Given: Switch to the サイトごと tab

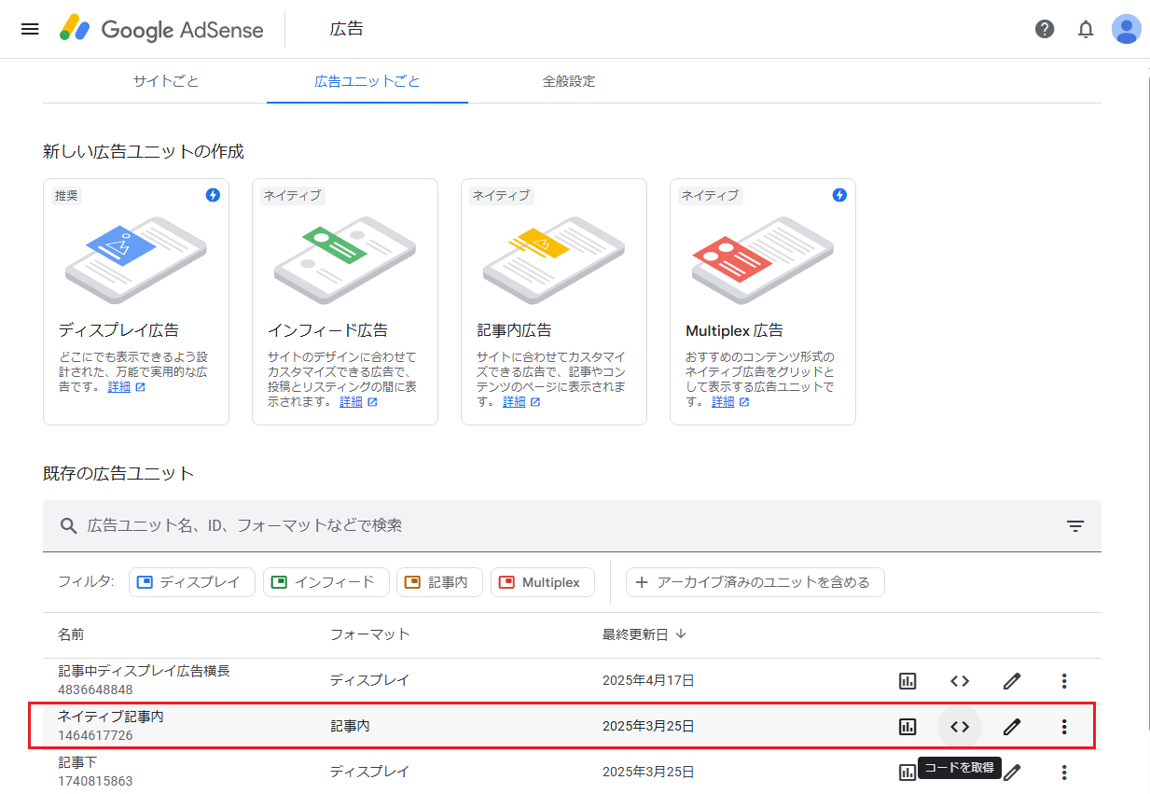Looking at the screenshot, I should pyautogui.click(x=166, y=81).
